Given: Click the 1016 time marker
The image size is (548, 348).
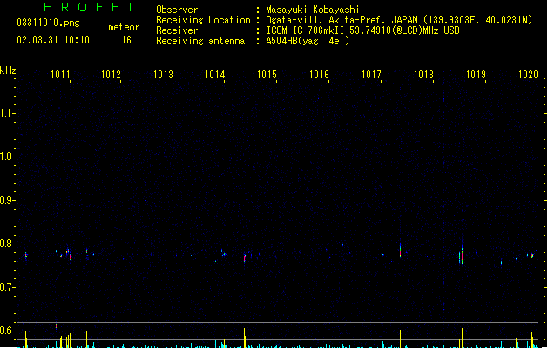Looking at the screenshot, I should 319,75.
